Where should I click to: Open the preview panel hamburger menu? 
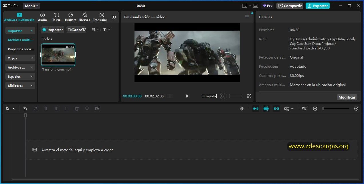coord(247,17)
